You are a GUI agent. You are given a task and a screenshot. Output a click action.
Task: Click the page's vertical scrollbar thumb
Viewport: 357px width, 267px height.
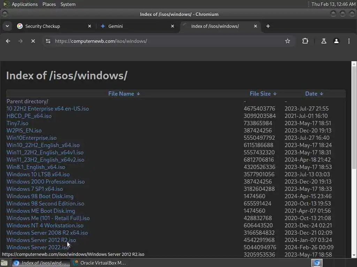tap(354, 118)
